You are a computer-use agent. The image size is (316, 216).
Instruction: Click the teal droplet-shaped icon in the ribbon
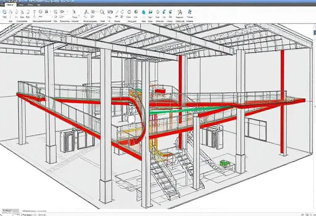coord(143,12)
